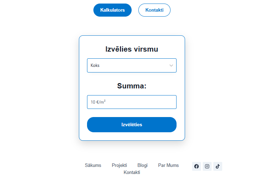
Task: Click blank card space below Izvēlēties button
Action: coord(132,136)
